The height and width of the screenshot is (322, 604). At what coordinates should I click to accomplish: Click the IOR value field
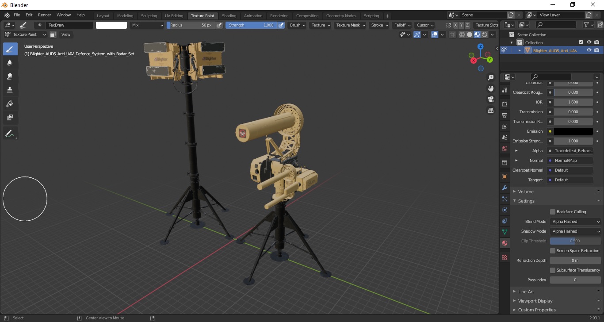[x=573, y=102]
